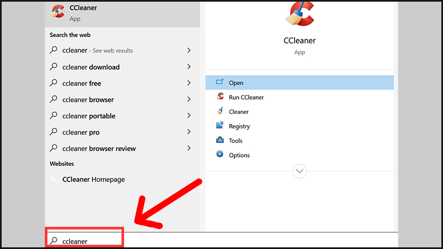
Task: Click search icon beside 'ccleaner free'
Action: (53, 82)
